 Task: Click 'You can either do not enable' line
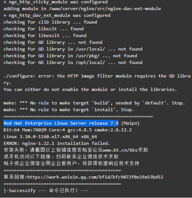click(x=90, y=89)
